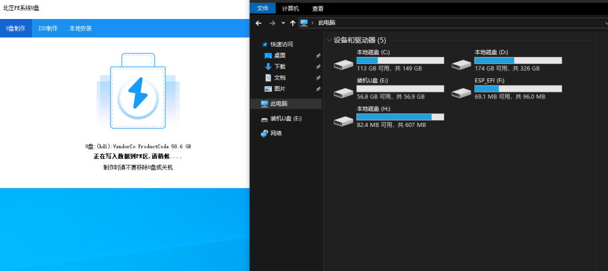Click the Forward arrow in Explorer

[272, 23]
